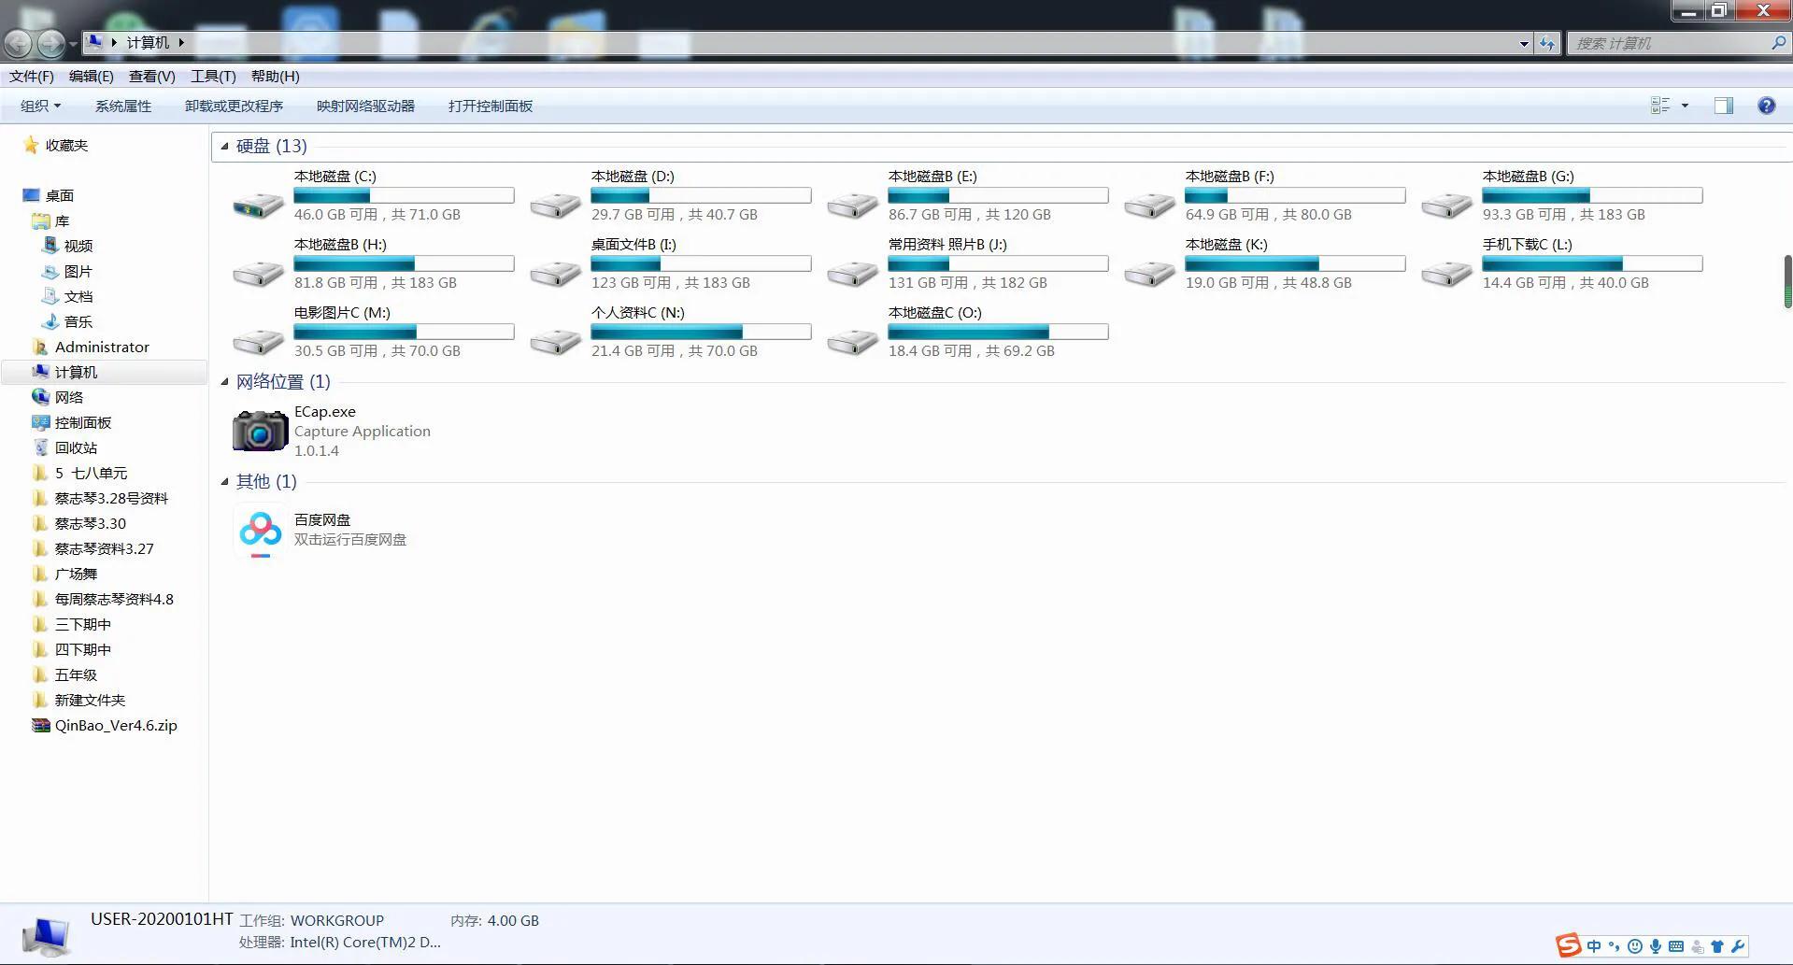Viewport: 1793px width, 965px height.
Task: Open the 查看(V) menu
Action: (x=152, y=77)
